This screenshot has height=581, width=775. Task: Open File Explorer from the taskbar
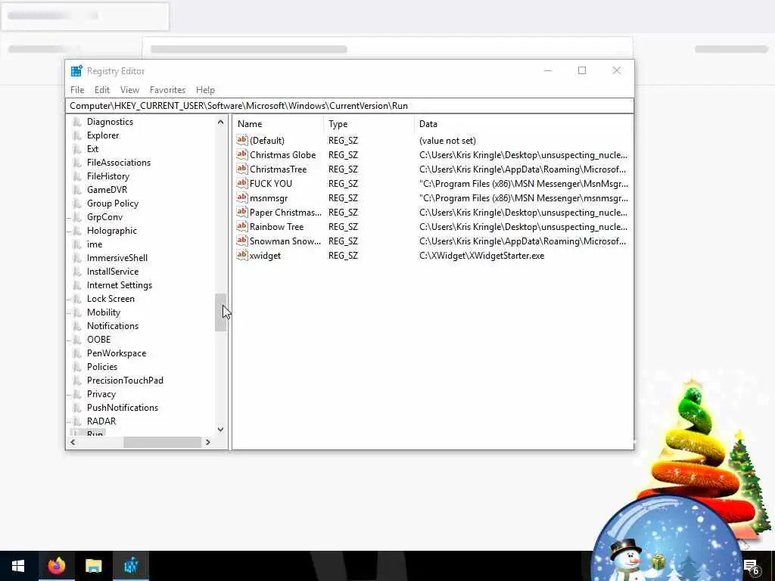coord(93,566)
